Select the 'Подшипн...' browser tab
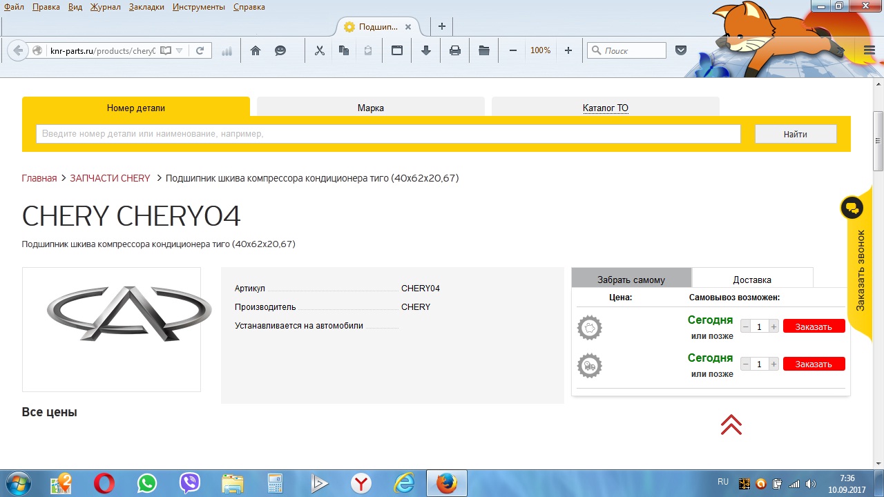The width and height of the screenshot is (884, 497). [x=378, y=27]
